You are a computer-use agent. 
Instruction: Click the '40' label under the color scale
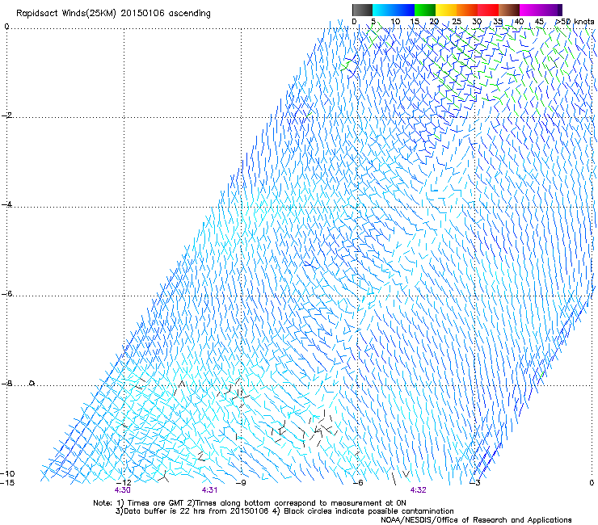[x=519, y=22]
